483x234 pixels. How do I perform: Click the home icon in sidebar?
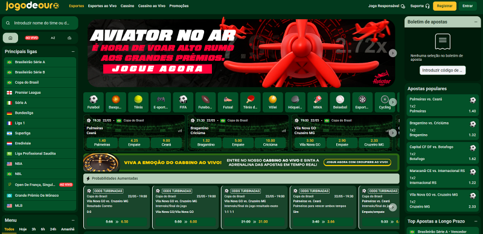10,38
